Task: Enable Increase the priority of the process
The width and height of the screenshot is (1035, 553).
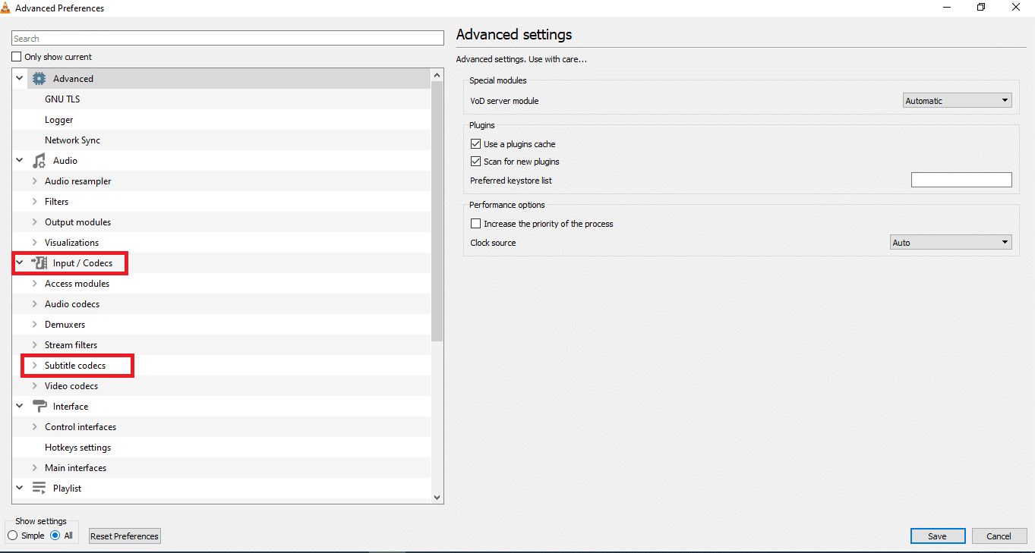Action: [475, 224]
